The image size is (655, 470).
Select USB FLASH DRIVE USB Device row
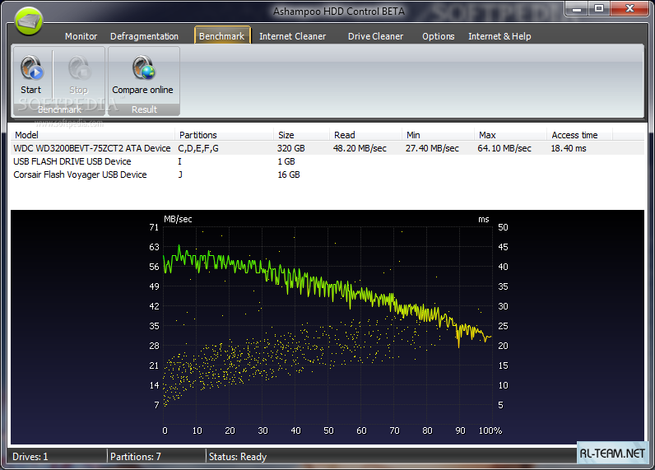[327, 161]
